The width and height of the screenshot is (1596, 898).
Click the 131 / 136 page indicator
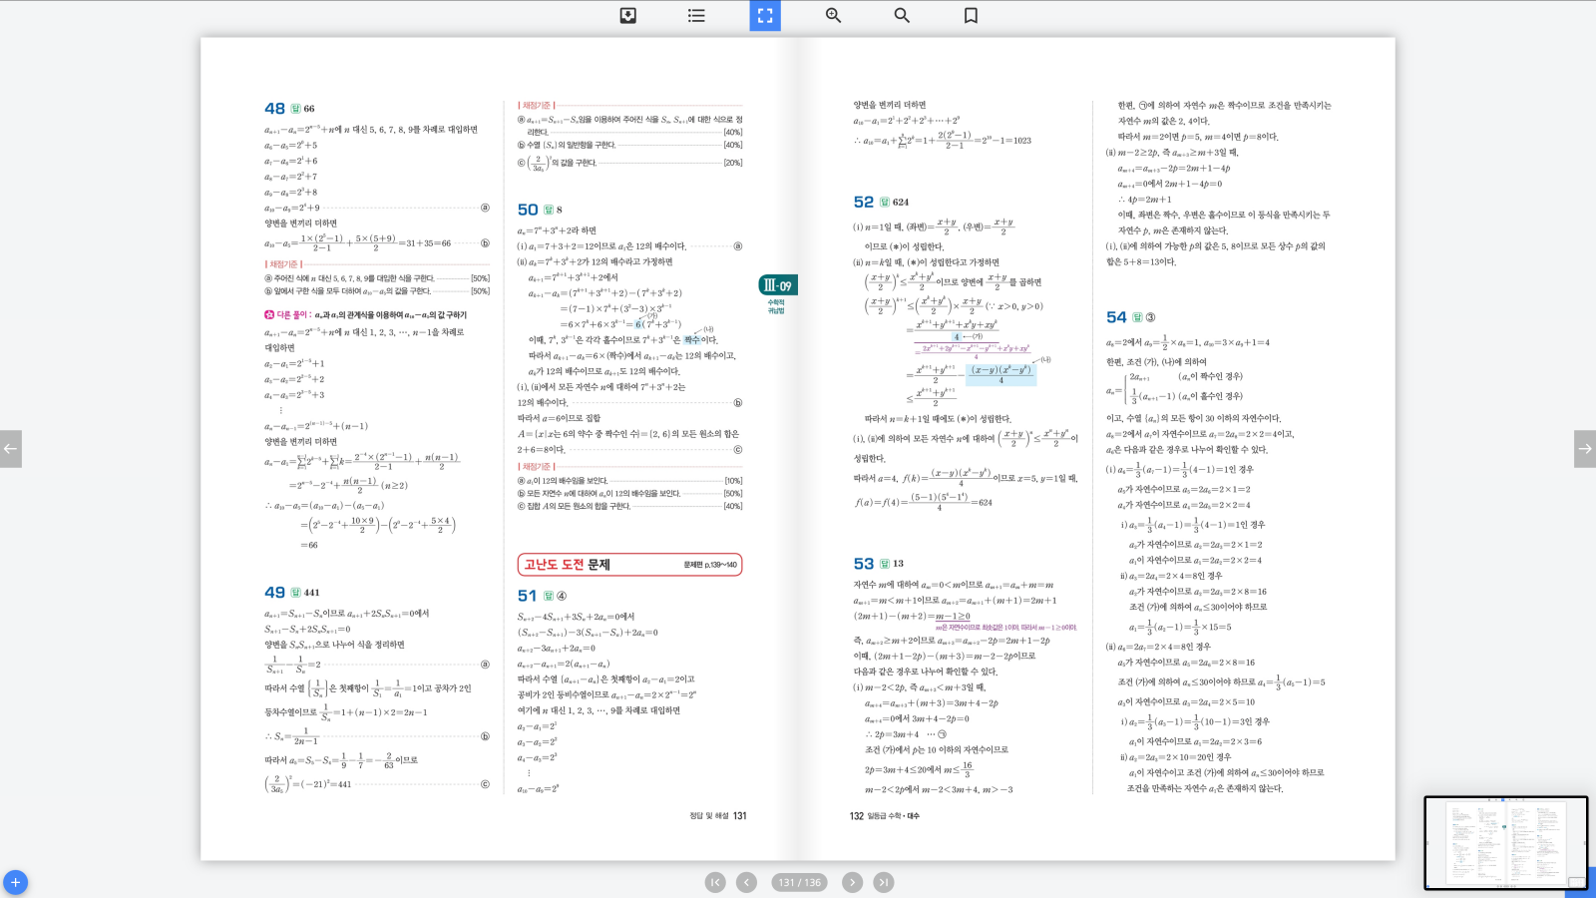coord(799,882)
